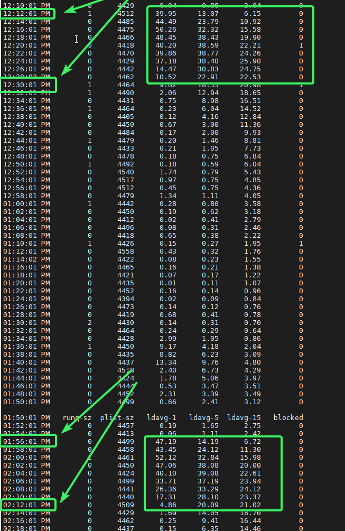Image resolution: width=345 pixels, height=531 pixels.
Task: Click the plist-sz column header
Action: (x=117, y=417)
